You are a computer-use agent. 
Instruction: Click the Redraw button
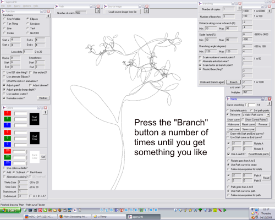43,98
